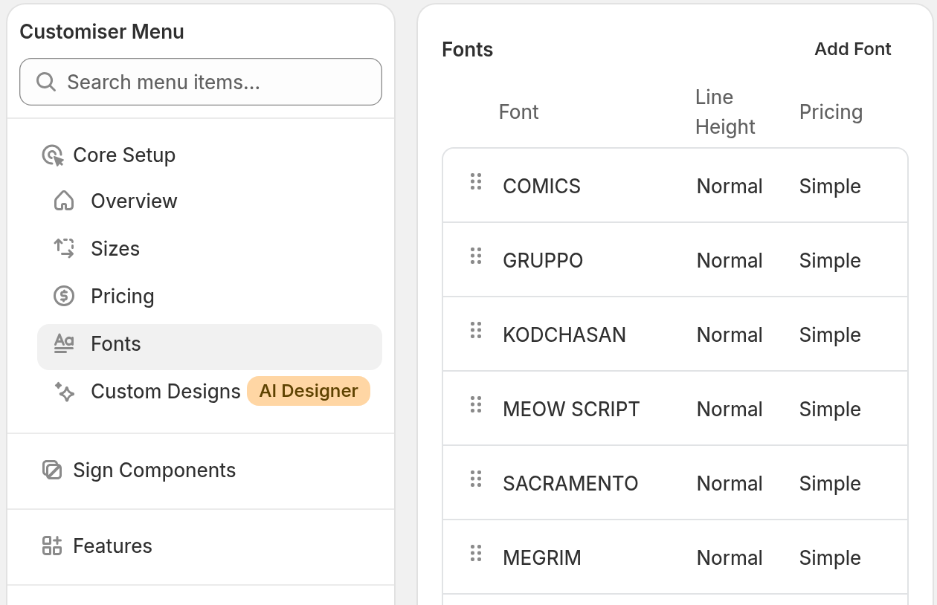The image size is (937, 605).
Task: Click Normal line height in COMICS row
Action: coord(730,186)
